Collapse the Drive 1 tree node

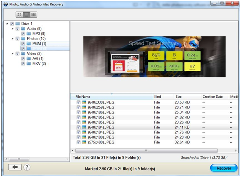(7, 23)
